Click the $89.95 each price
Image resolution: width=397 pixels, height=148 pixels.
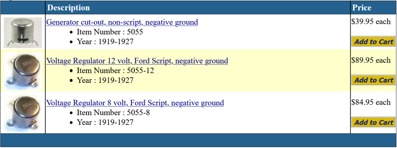(x=371, y=61)
